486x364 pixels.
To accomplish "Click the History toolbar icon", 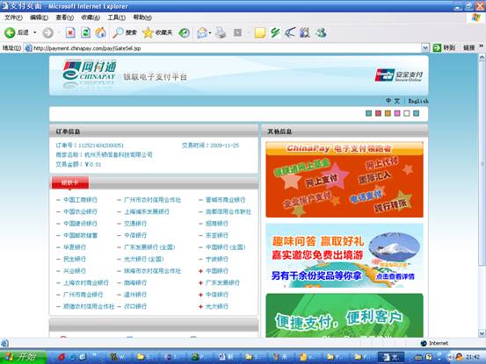I will pyautogui.click(x=184, y=32).
